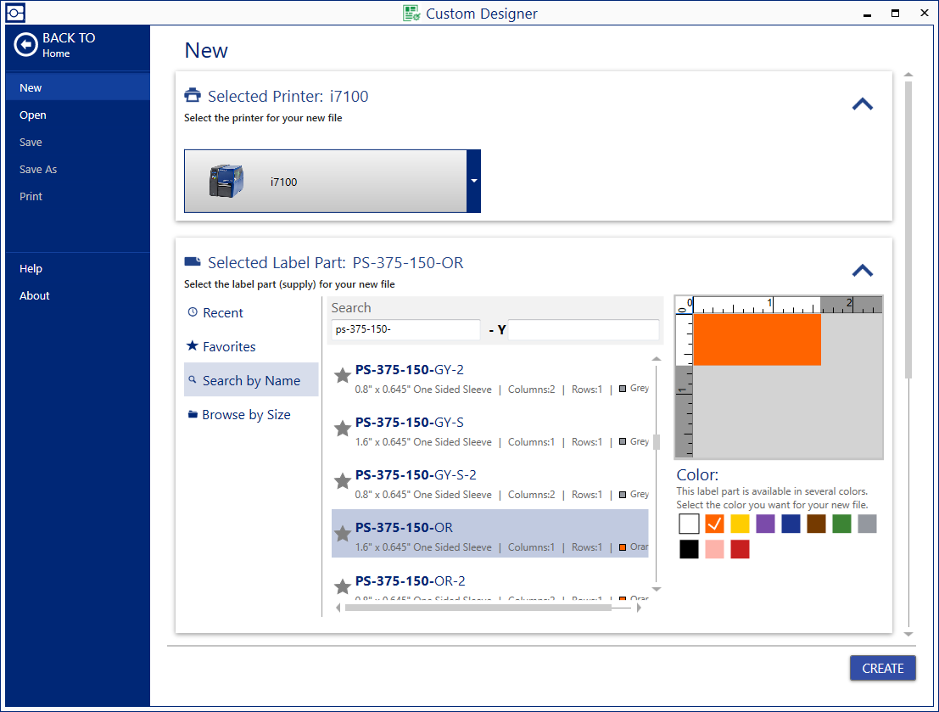Star the PS-375-150-GY-S-2 label part
Screen dimensions: 939x712
342,481
